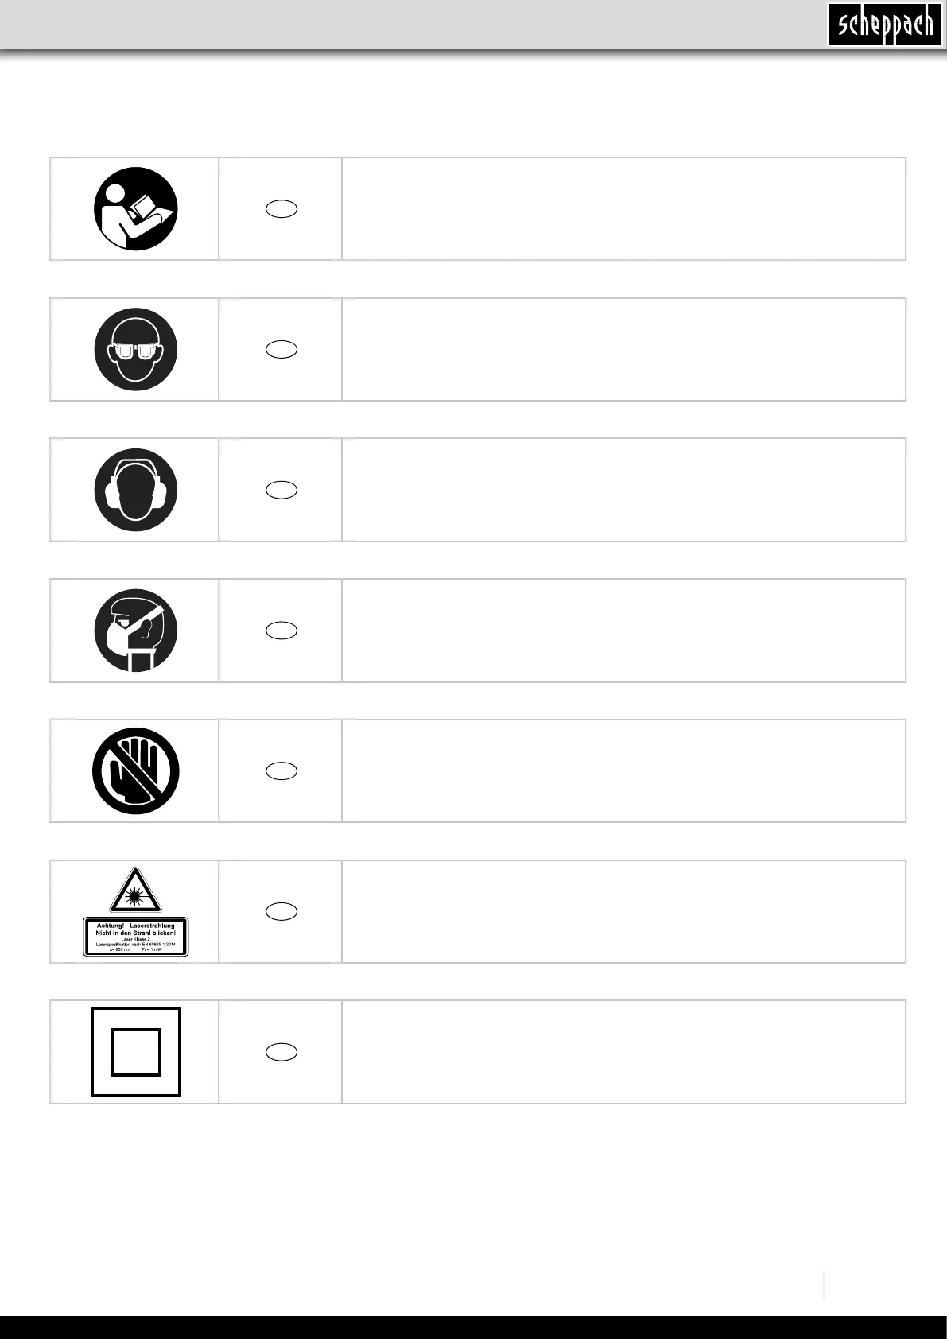
Task: Select the empty description cell in the goggles row
Action: click(x=624, y=350)
